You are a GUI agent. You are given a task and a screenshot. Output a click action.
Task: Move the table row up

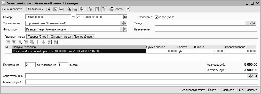point(38,42)
